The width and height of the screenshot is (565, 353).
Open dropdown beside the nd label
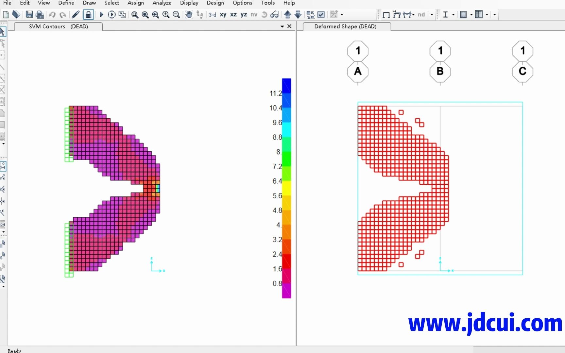pos(432,14)
